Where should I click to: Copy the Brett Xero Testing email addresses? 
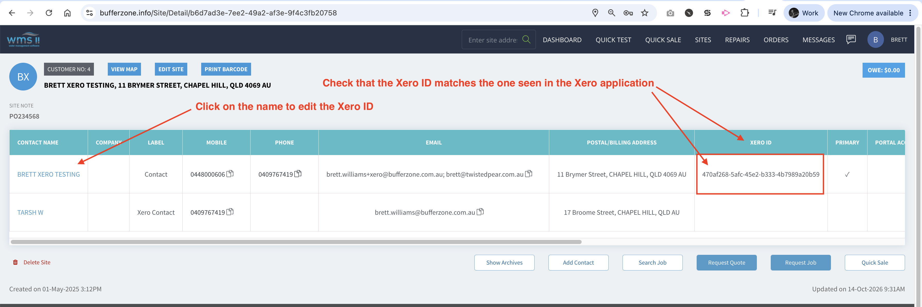[x=529, y=174]
